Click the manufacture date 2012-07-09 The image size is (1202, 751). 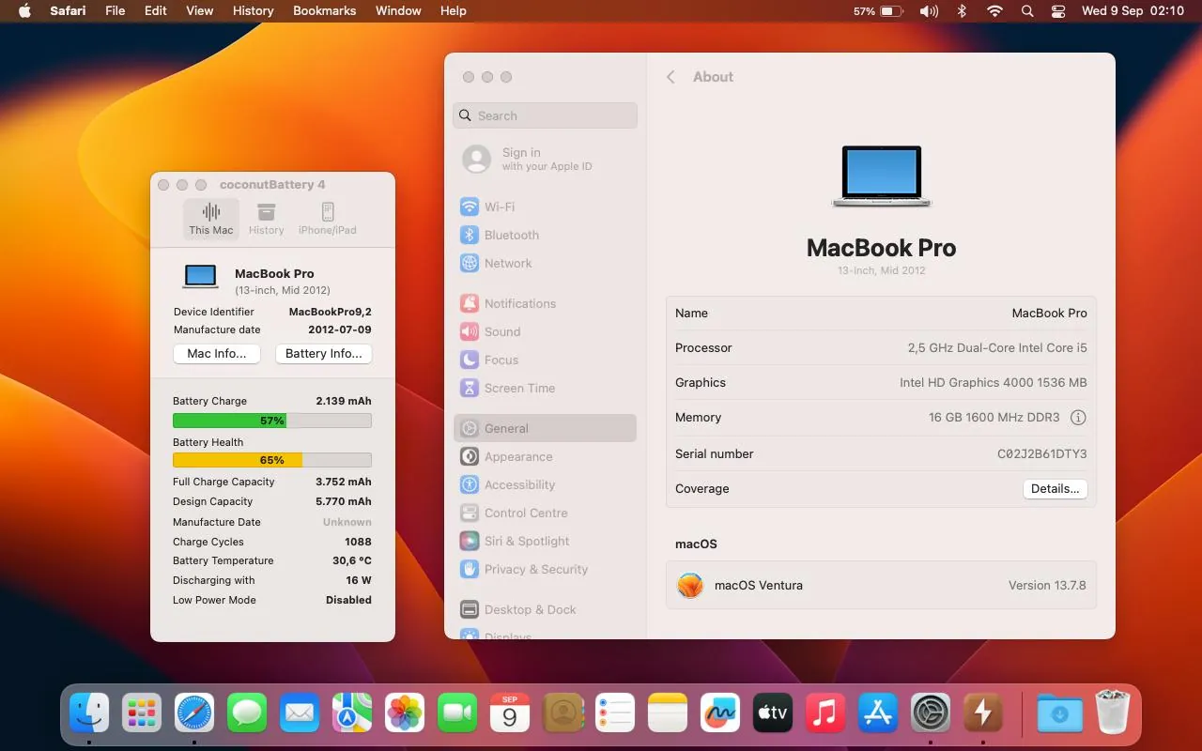pos(340,330)
